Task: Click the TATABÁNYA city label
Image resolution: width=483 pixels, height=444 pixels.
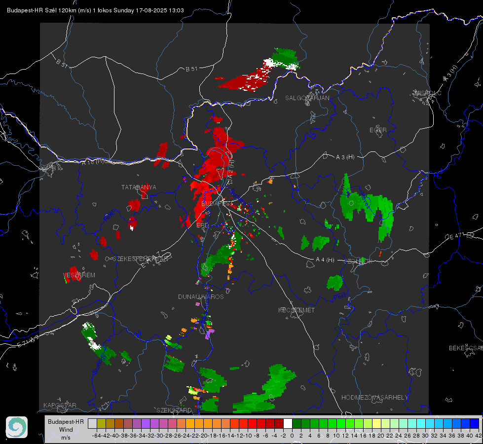Action: click(x=139, y=187)
